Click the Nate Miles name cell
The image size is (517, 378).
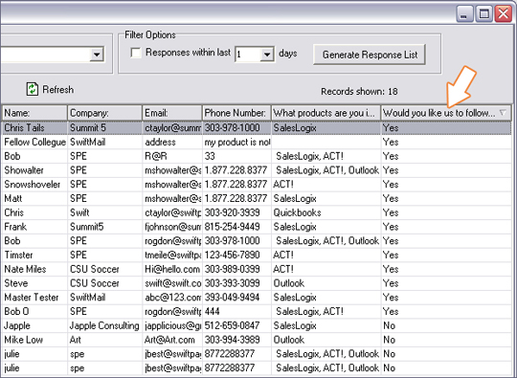coord(34,269)
